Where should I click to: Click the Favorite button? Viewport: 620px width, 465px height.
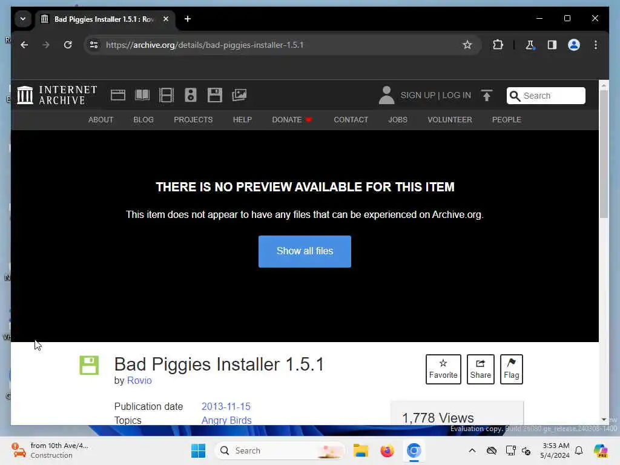pyautogui.click(x=443, y=369)
